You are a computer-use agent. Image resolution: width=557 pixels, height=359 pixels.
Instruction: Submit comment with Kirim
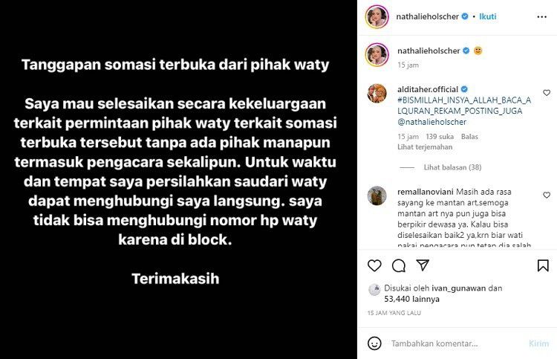pos(538,343)
